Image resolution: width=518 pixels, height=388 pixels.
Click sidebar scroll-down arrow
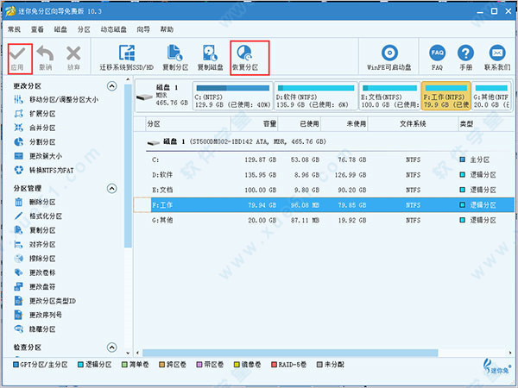tap(128, 353)
